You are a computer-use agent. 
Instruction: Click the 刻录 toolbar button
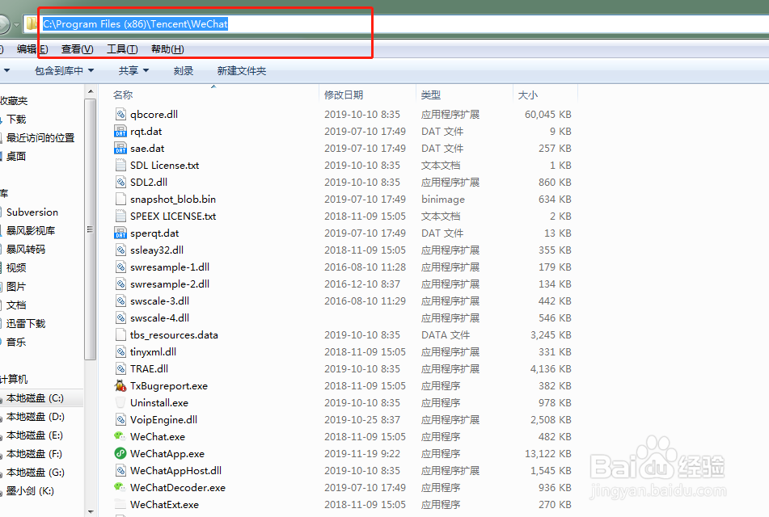click(x=184, y=71)
